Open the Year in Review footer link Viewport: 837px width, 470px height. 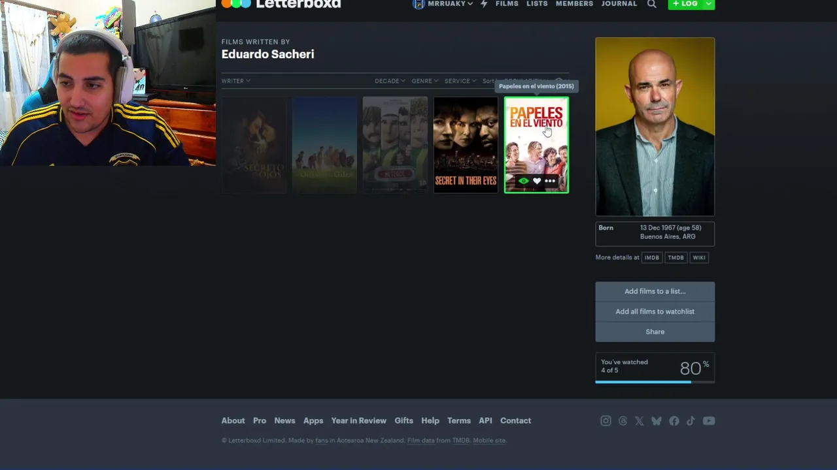[x=358, y=421]
